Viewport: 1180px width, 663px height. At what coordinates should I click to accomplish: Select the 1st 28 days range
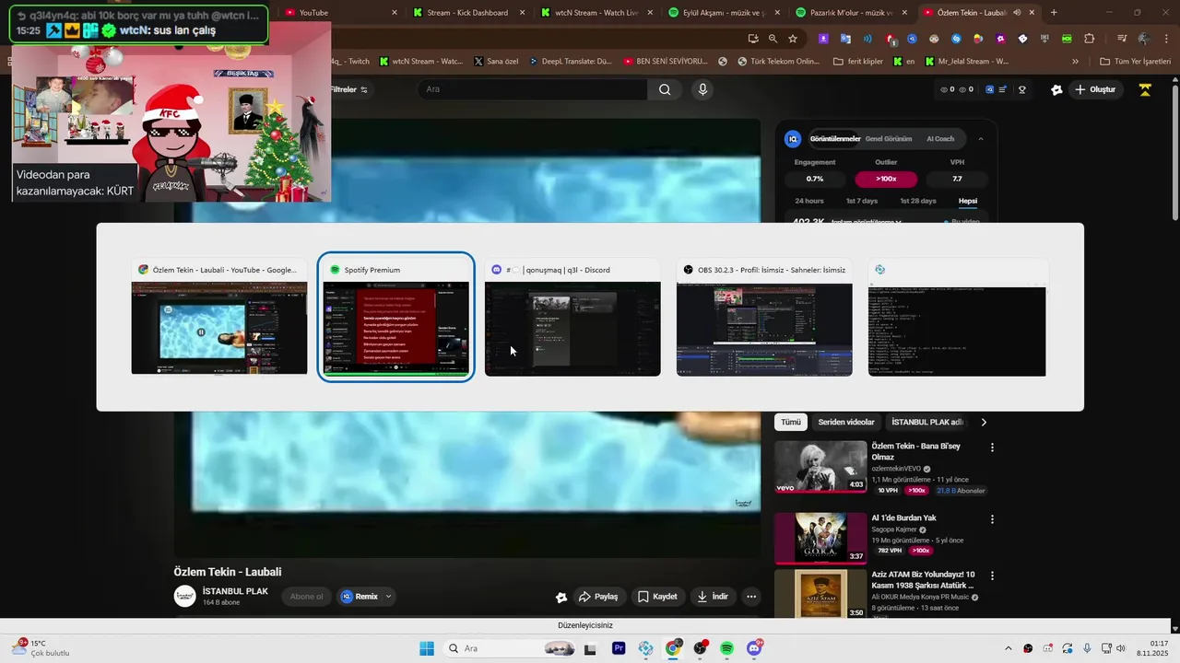coord(917,201)
